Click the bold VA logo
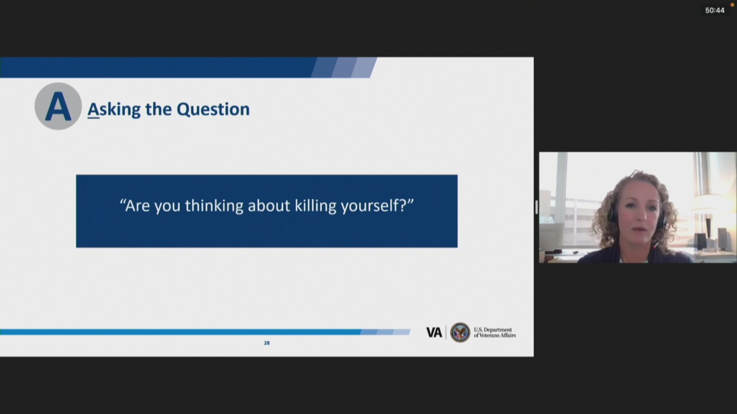 (x=434, y=332)
